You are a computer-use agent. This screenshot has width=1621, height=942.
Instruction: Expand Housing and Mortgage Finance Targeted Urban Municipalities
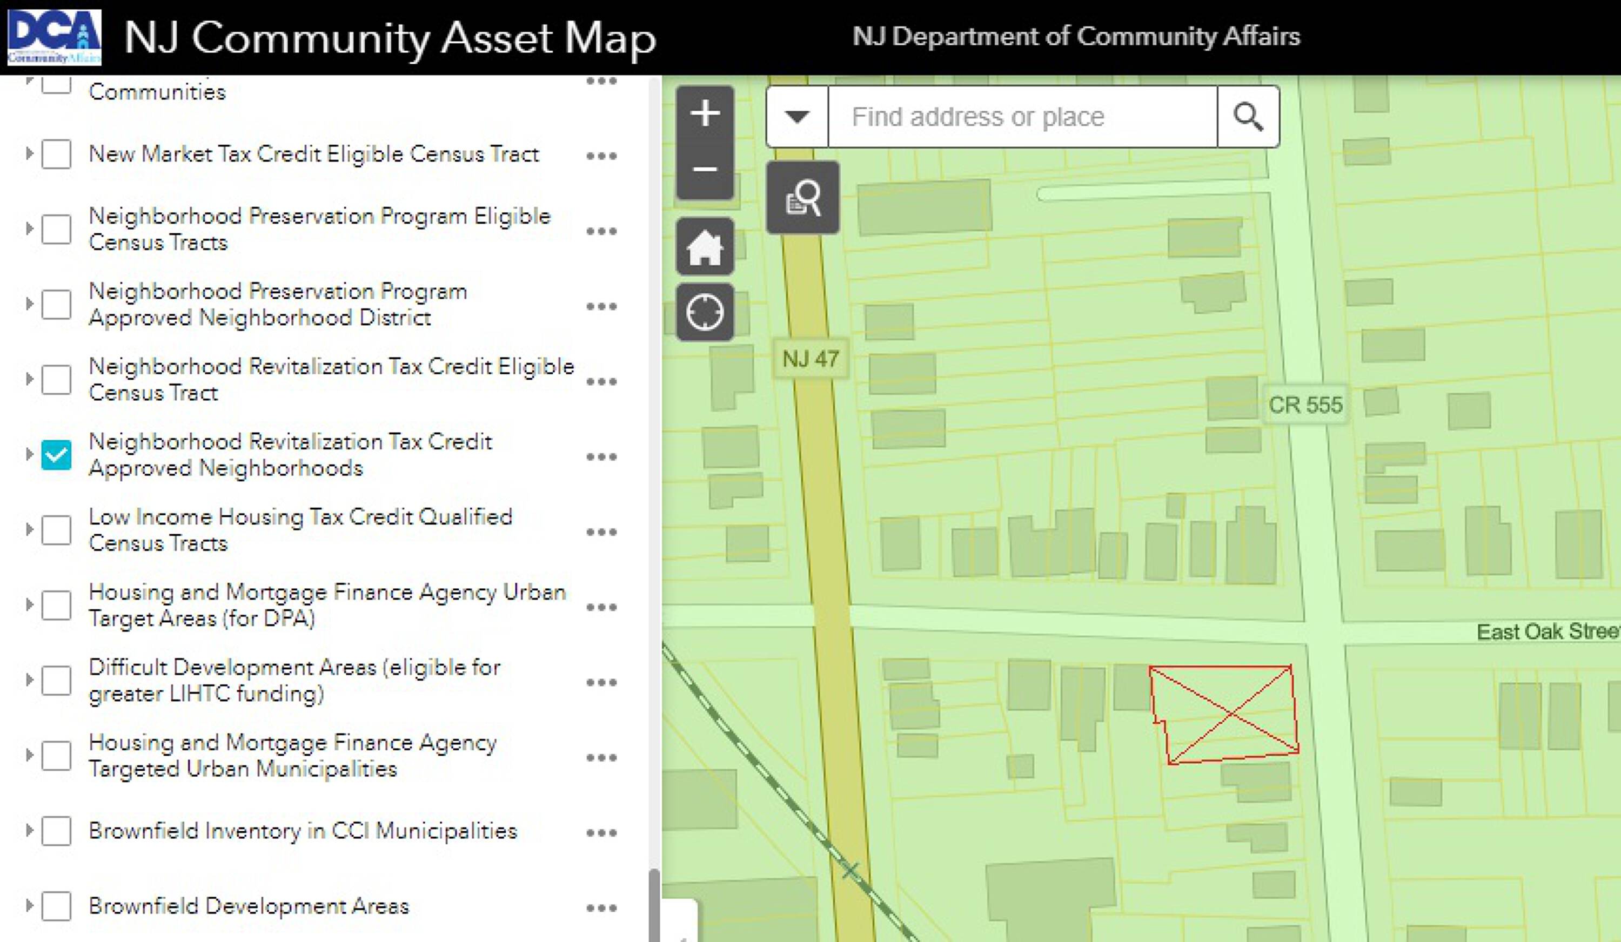point(29,755)
